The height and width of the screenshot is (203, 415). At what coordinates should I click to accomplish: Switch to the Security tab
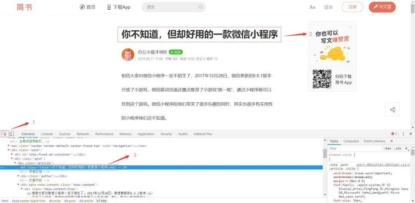pos(166,134)
